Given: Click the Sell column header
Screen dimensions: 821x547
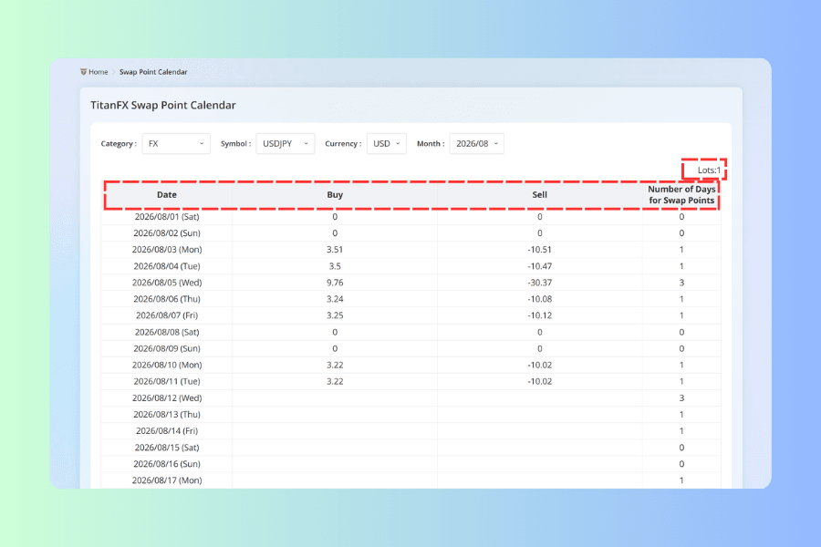Looking at the screenshot, I should 539,195.
